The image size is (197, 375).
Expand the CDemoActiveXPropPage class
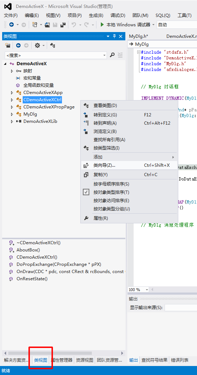12,107
